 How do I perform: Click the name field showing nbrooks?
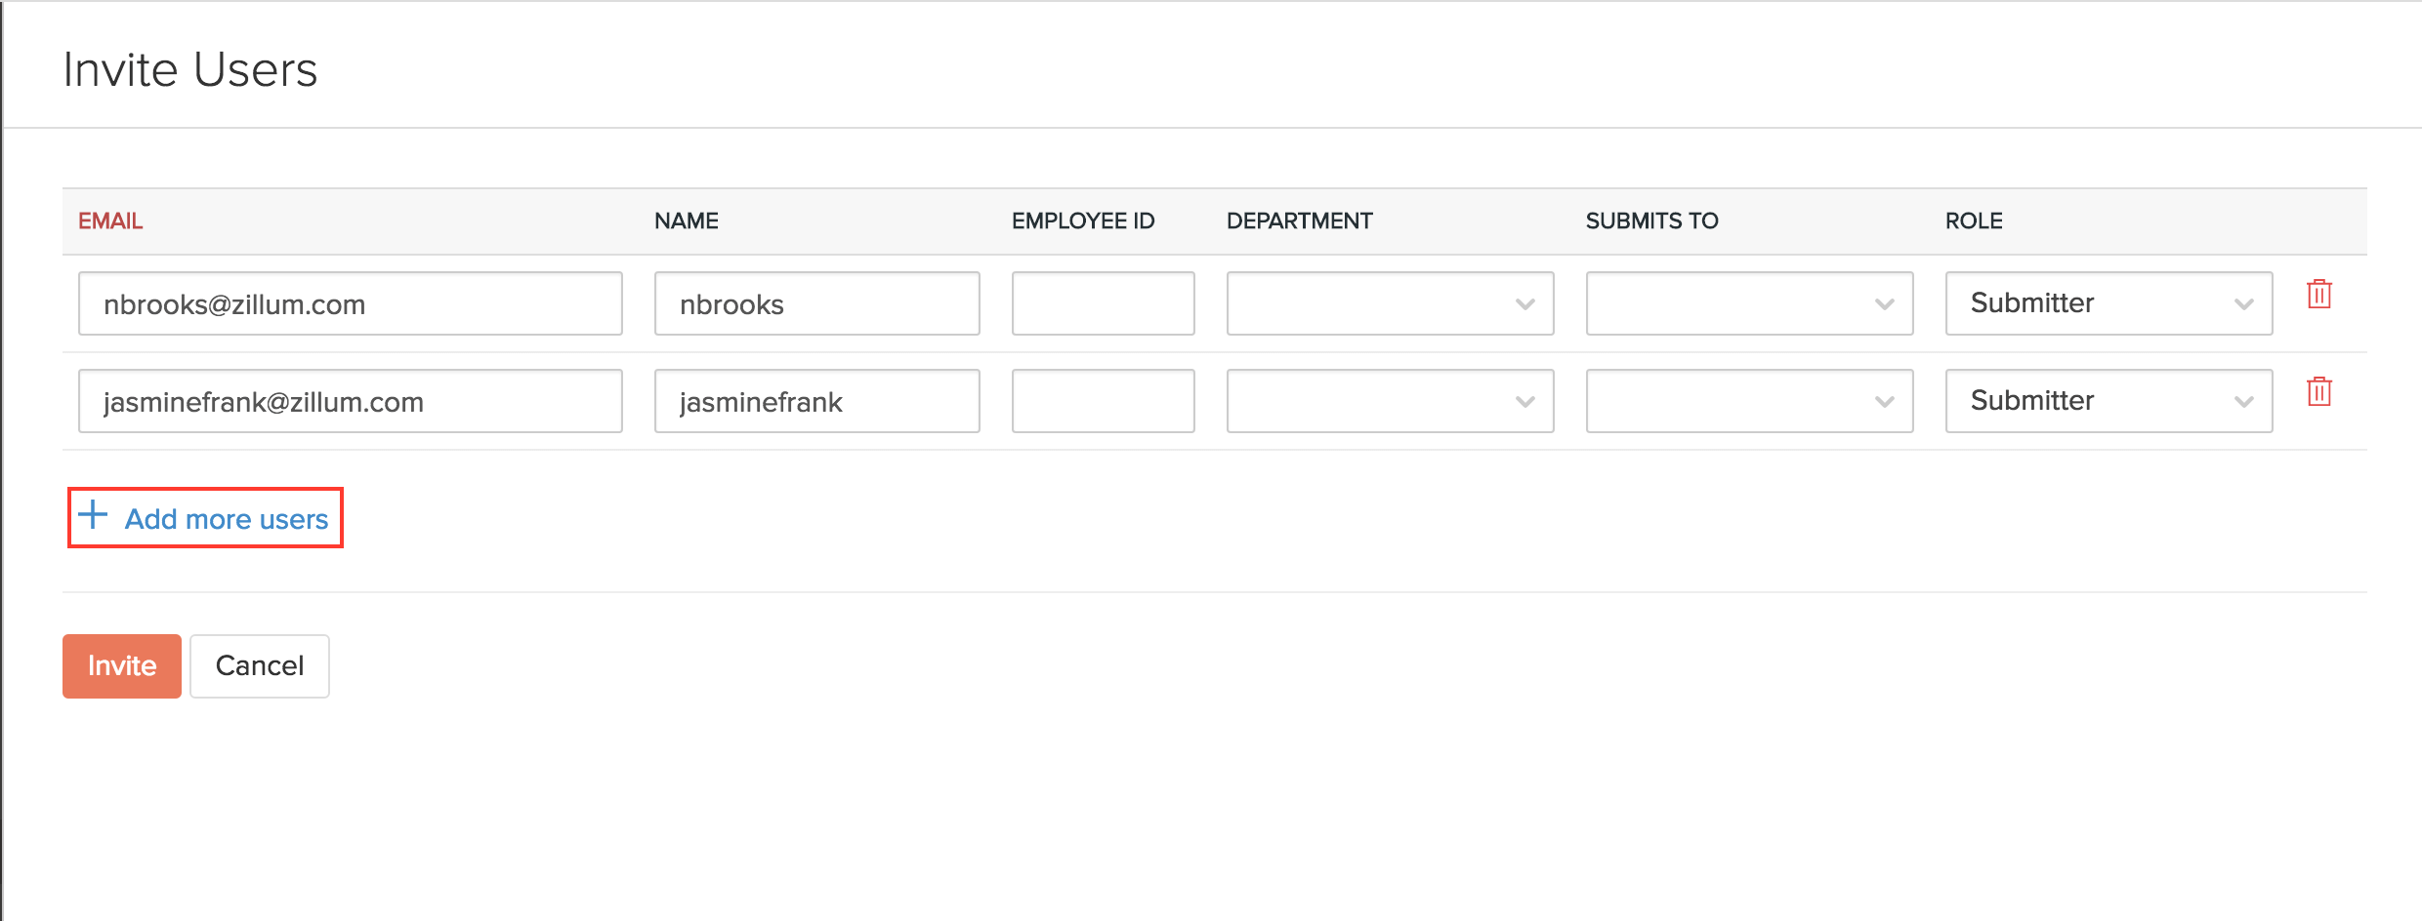click(x=816, y=302)
